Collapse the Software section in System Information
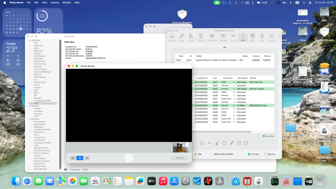 [30, 119]
